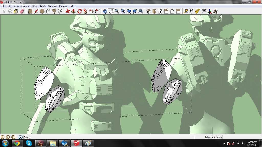Screen dimensions: 262x147
Task: Click the credits person status icon
Action: click(x=8, y=137)
